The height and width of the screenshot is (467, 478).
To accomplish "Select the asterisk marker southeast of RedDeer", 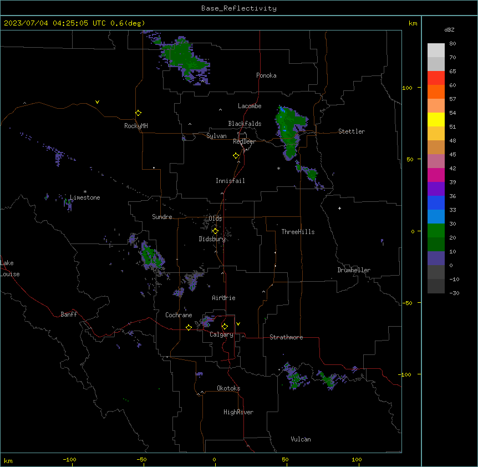I will point(278,168).
